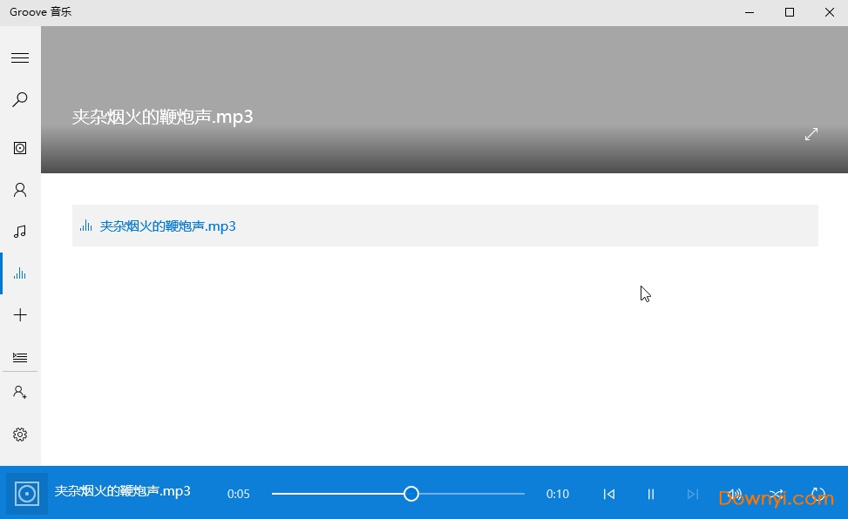The height and width of the screenshot is (519, 848).
Task: Skip to the previous track
Action: coord(608,494)
